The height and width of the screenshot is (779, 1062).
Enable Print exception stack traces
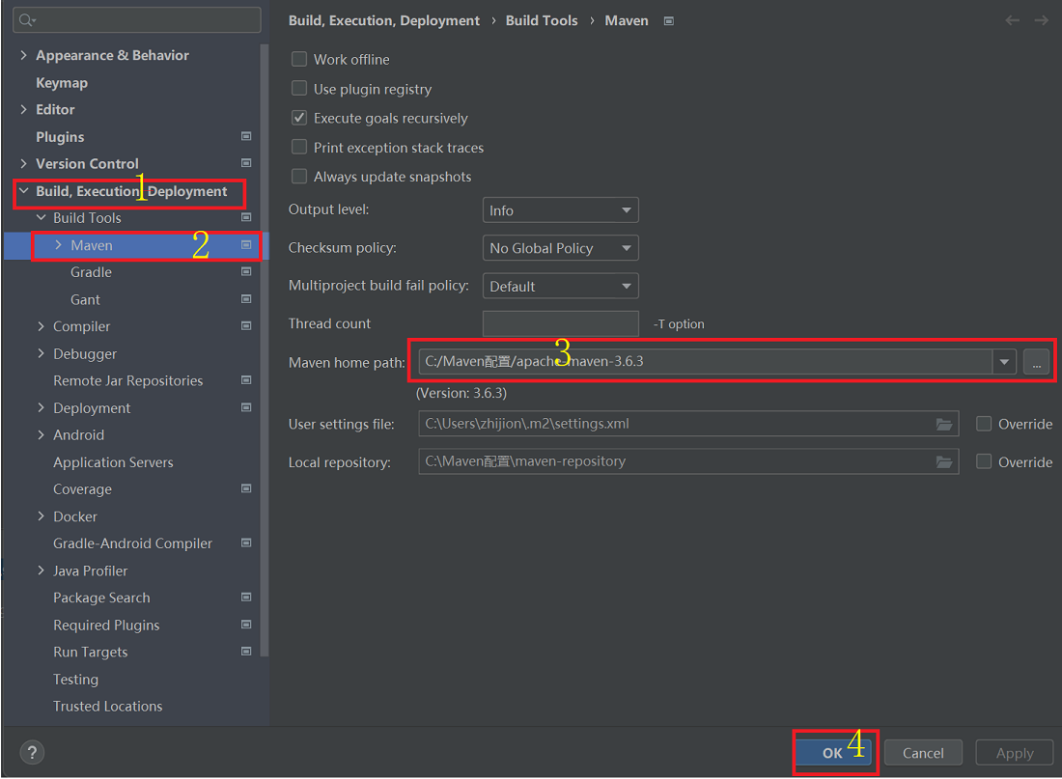click(298, 147)
